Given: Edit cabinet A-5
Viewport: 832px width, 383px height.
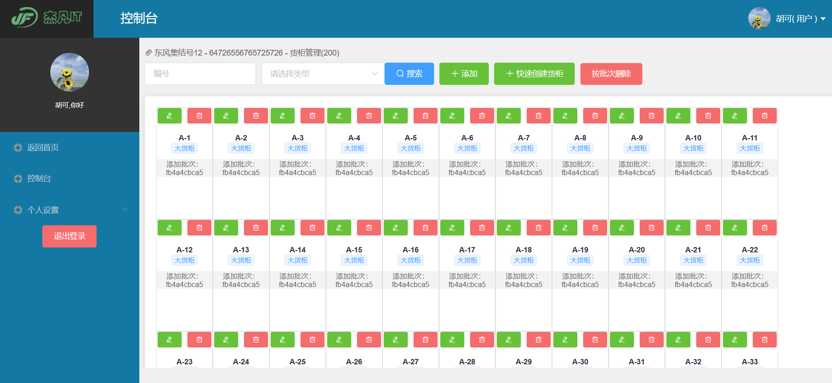Looking at the screenshot, I should pyautogui.click(x=396, y=116).
